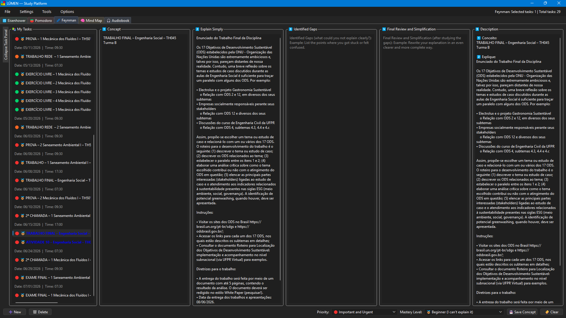This screenshot has height=318, width=566.
Task: Open the Tools menu
Action: point(47,12)
